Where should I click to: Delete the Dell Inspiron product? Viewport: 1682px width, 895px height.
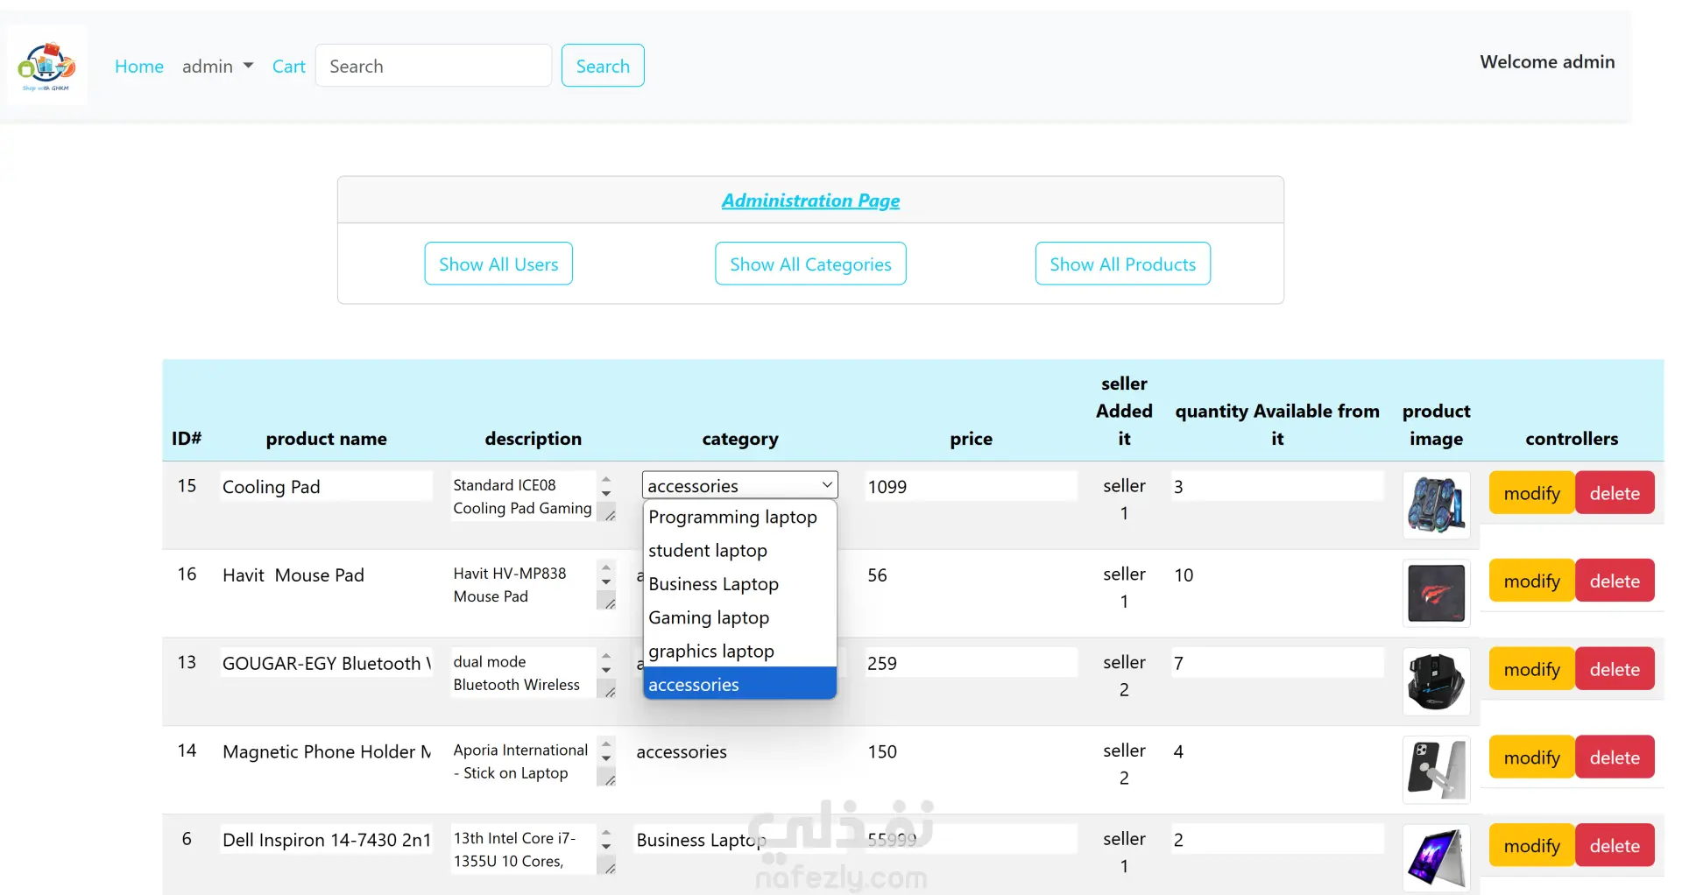pos(1615,846)
